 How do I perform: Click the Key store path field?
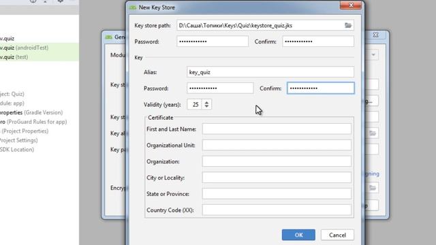point(265,25)
